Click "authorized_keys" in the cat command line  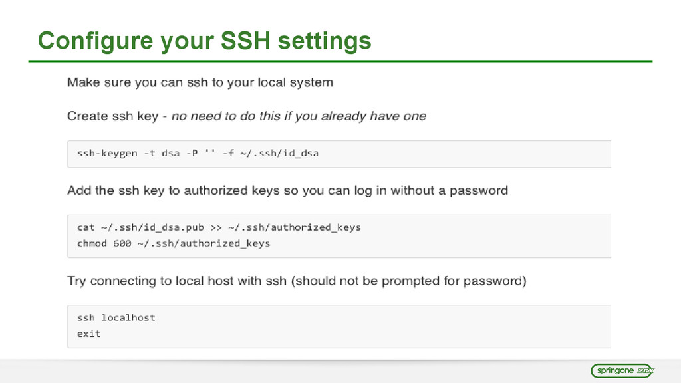tap(315, 227)
